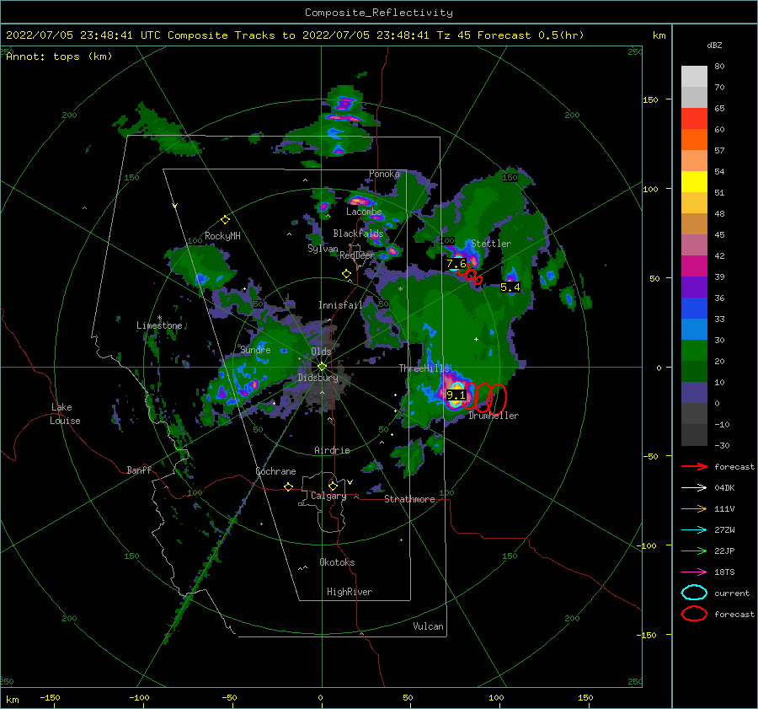
Task: Click the 5.4 storm top label
Action: click(510, 287)
